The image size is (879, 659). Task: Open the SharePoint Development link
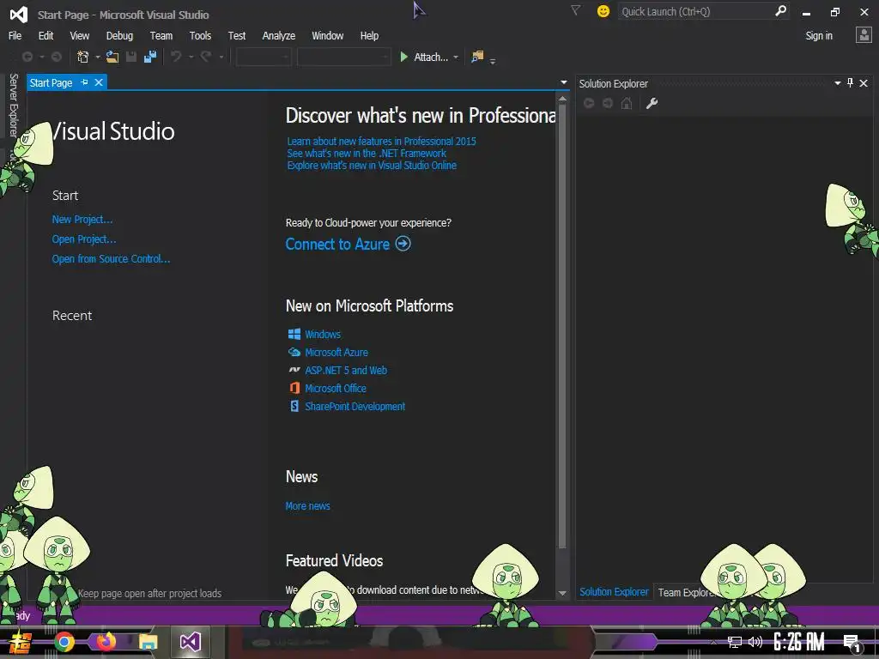click(x=355, y=406)
